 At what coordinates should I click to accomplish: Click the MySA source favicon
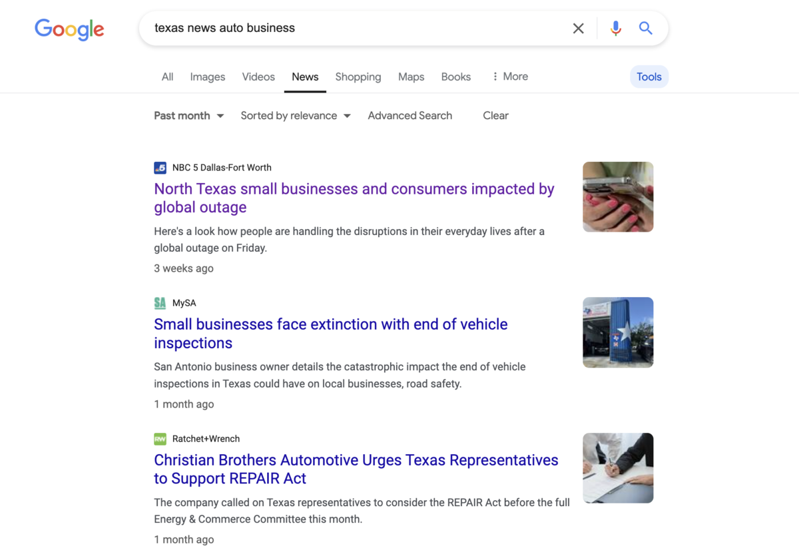tap(160, 303)
